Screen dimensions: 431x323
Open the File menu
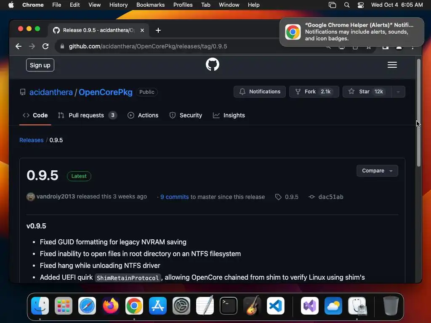pyautogui.click(x=57, y=5)
